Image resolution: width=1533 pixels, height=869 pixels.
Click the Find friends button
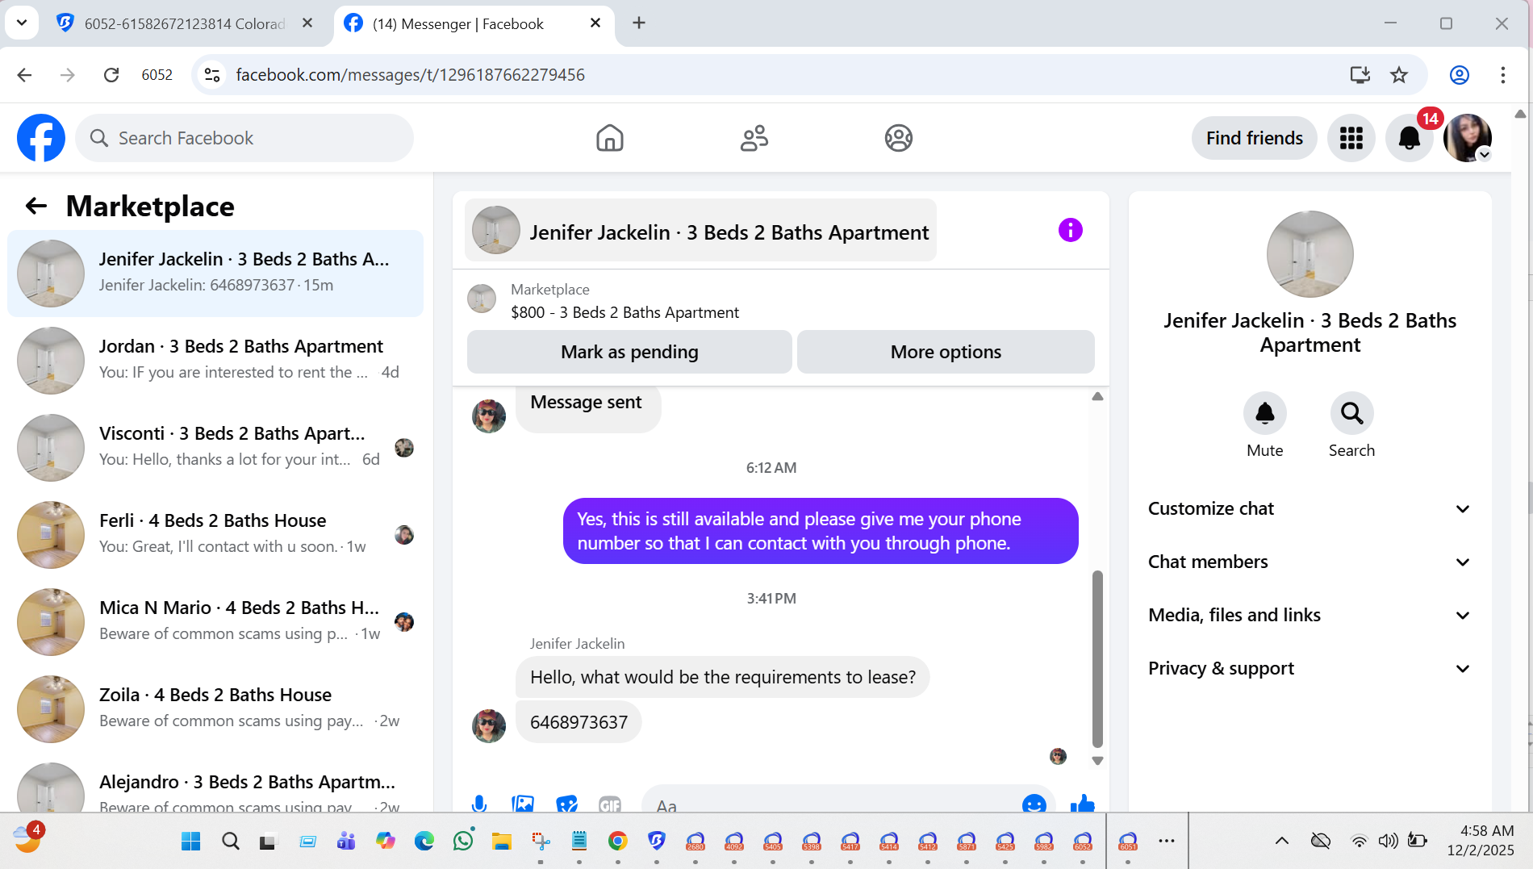pyautogui.click(x=1255, y=138)
